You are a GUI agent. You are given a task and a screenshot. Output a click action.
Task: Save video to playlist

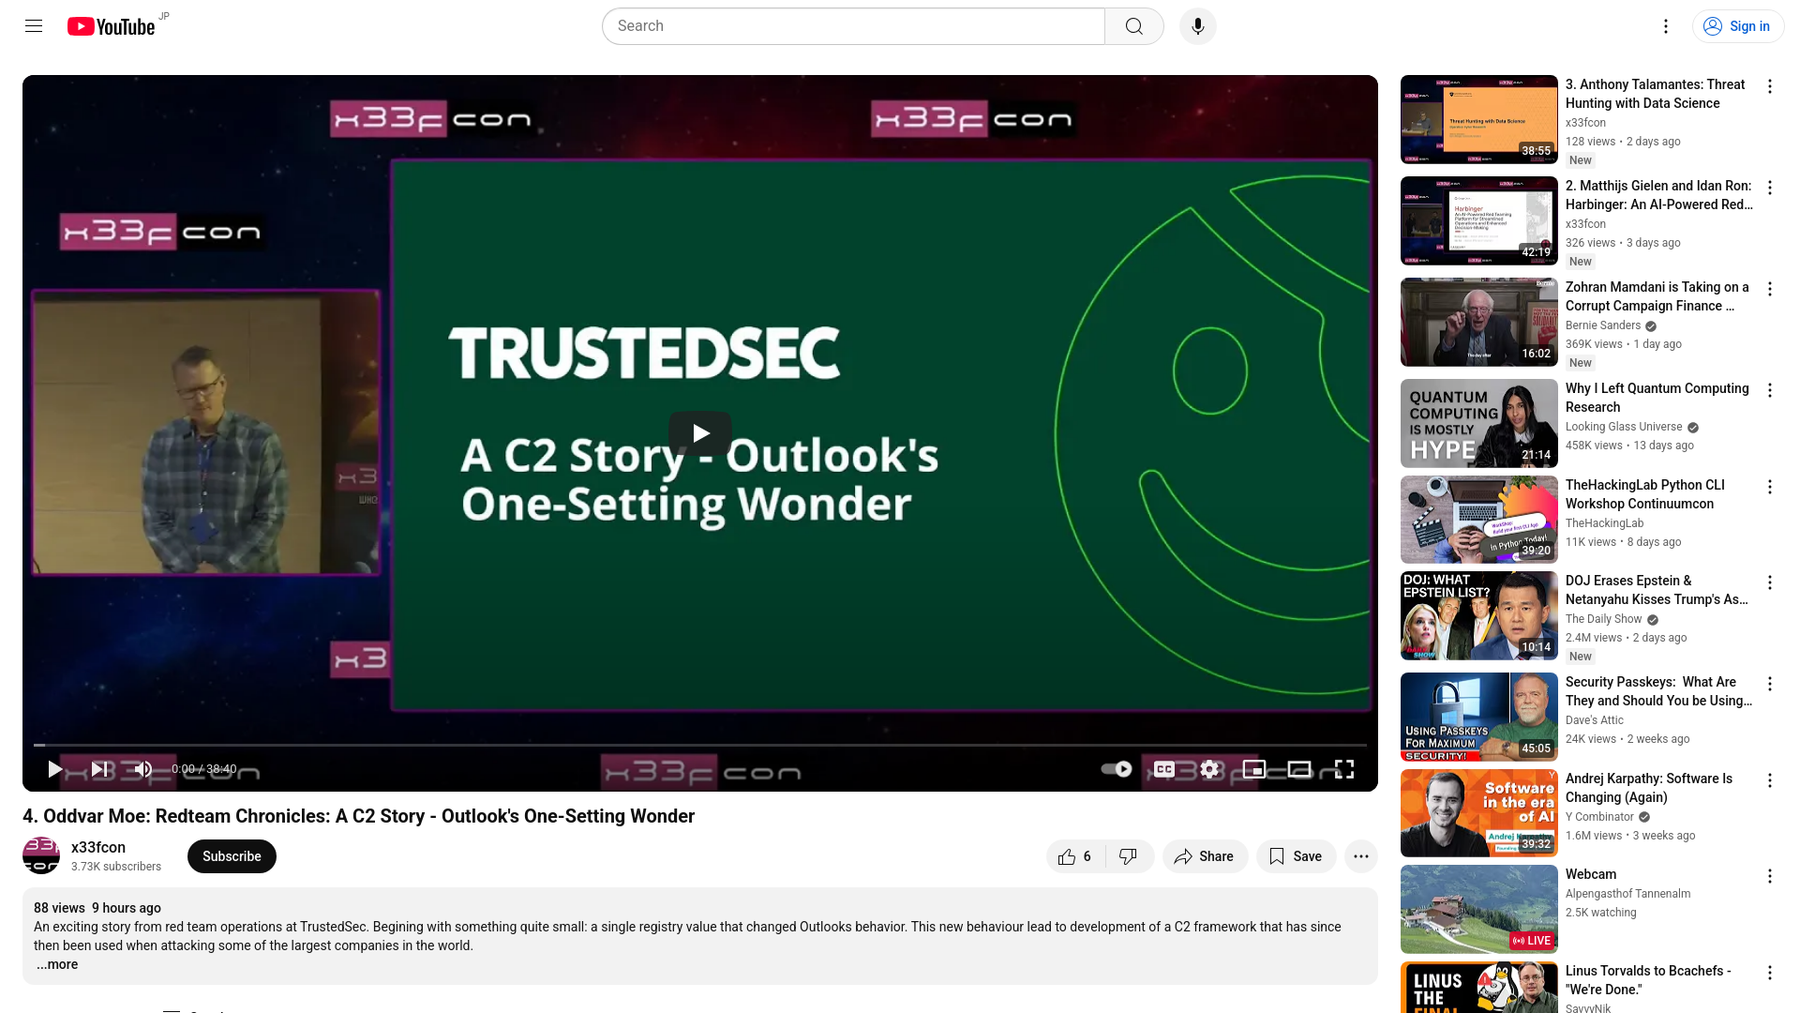[1296, 856]
